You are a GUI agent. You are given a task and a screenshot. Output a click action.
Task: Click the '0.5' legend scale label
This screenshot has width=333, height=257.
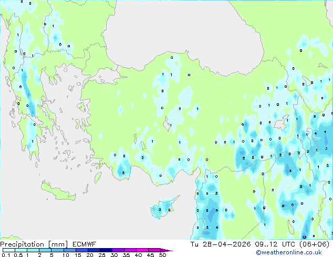click(18, 255)
